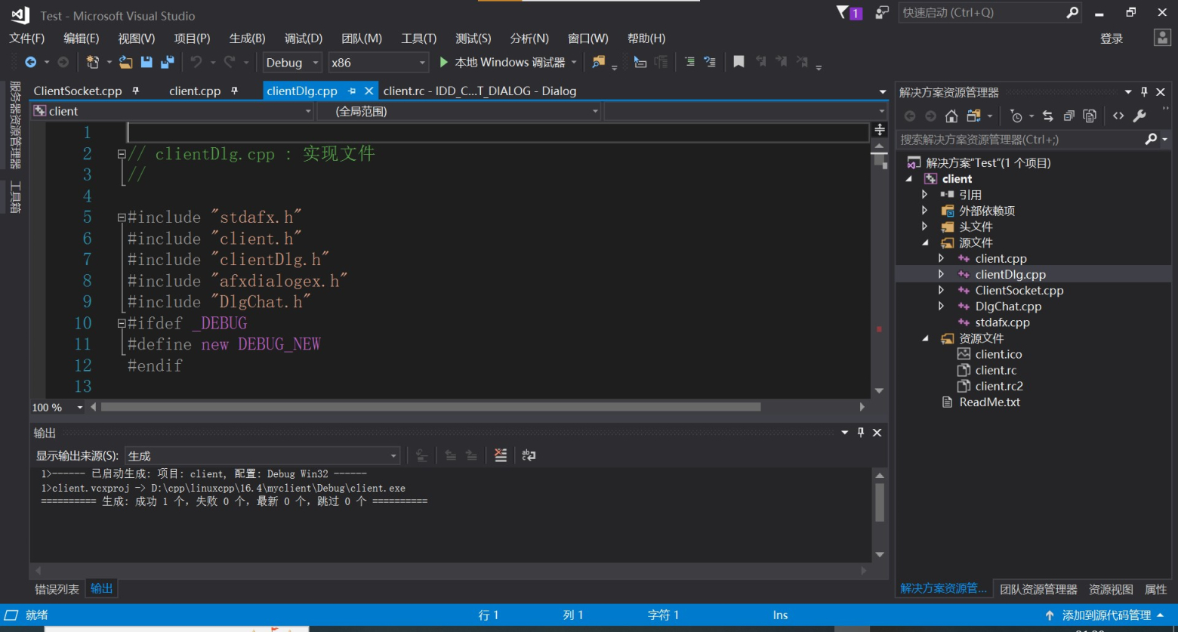Click the 登录 sign-in link
The height and width of the screenshot is (632, 1178).
[x=1111, y=39]
